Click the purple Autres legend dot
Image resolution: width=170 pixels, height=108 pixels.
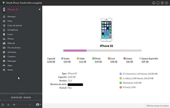click(125, 59)
